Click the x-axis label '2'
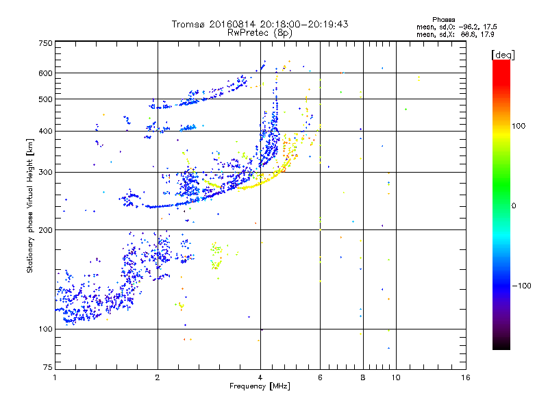Screen dimensions: 548x411 158,377
